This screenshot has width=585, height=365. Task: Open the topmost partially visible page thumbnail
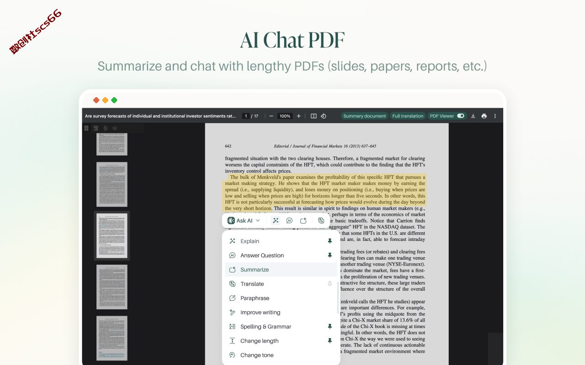[x=112, y=145]
